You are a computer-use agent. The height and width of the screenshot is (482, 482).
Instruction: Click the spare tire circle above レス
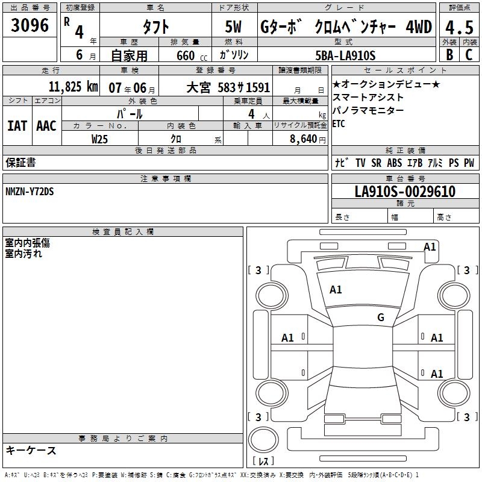click(263, 440)
